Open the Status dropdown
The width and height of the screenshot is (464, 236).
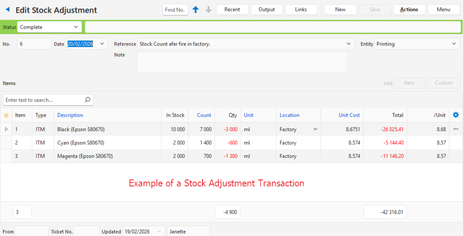click(76, 27)
